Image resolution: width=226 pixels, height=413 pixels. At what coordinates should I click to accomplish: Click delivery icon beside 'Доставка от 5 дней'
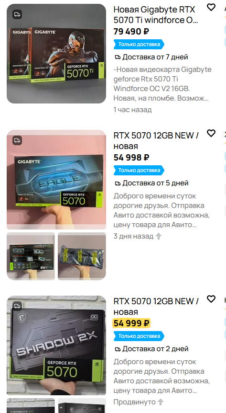(x=118, y=183)
